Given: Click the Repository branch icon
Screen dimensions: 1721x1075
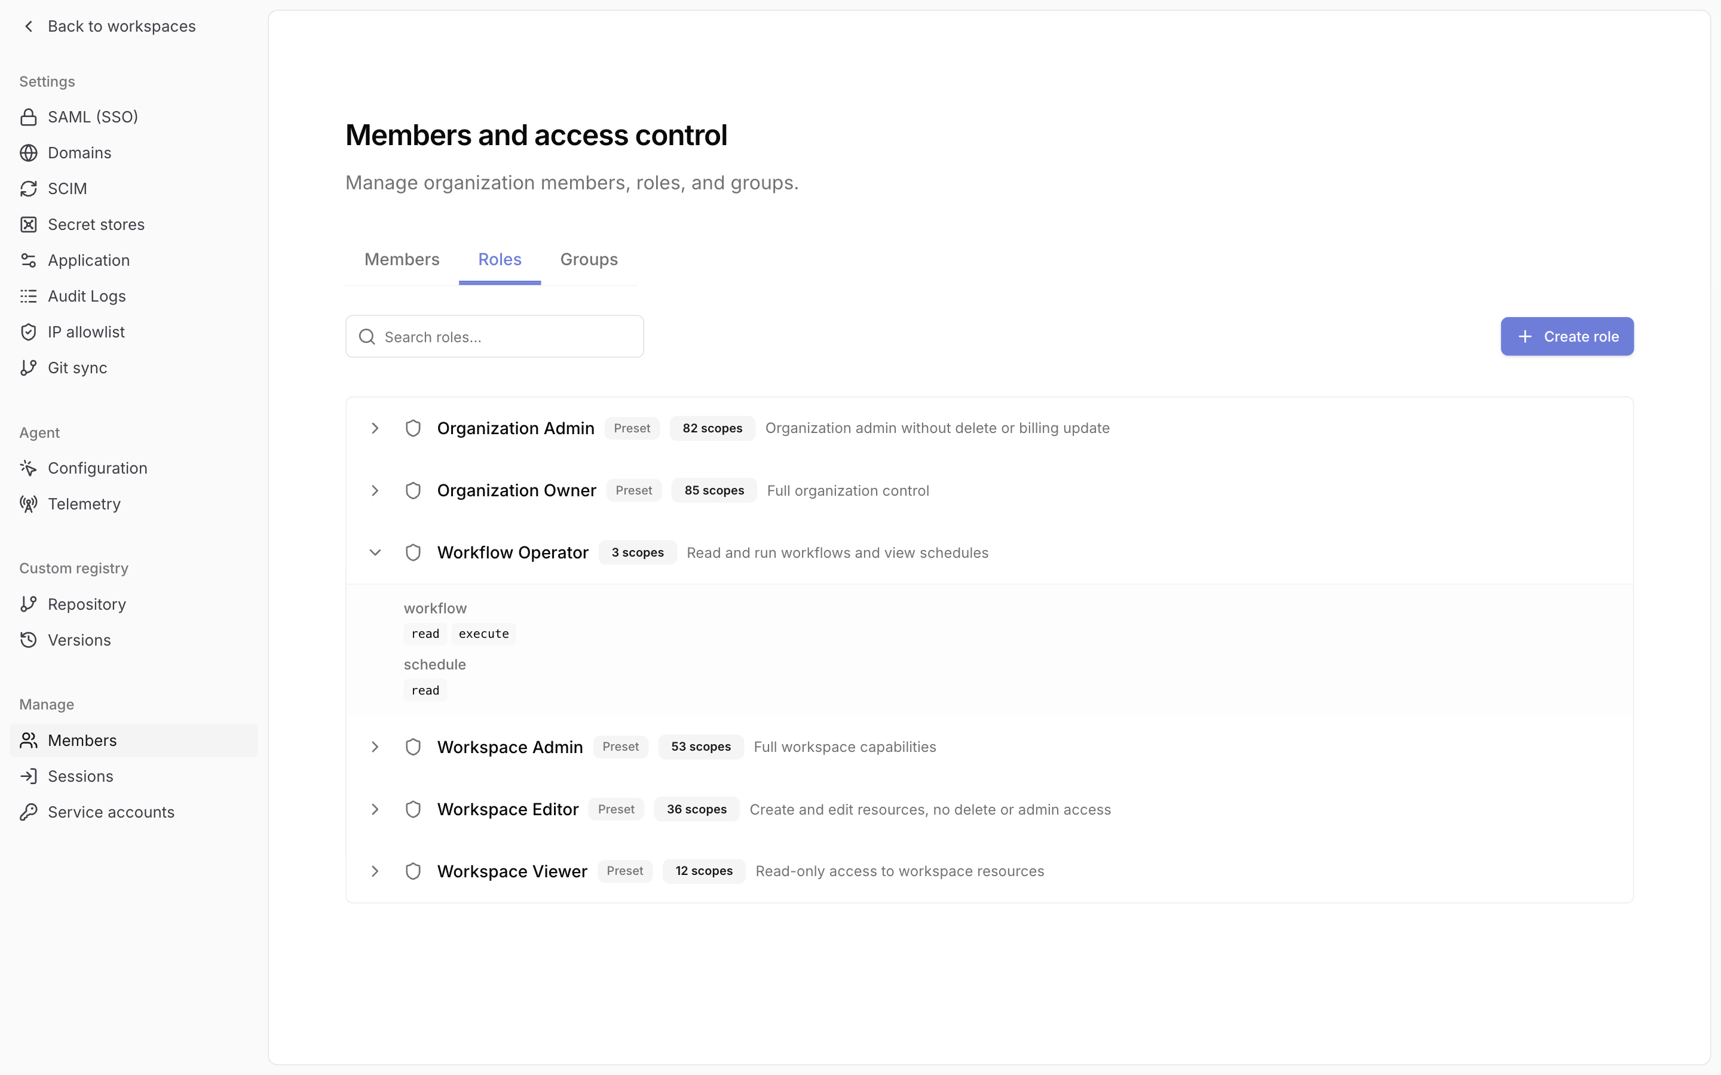Looking at the screenshot, I should pos(29,604).
